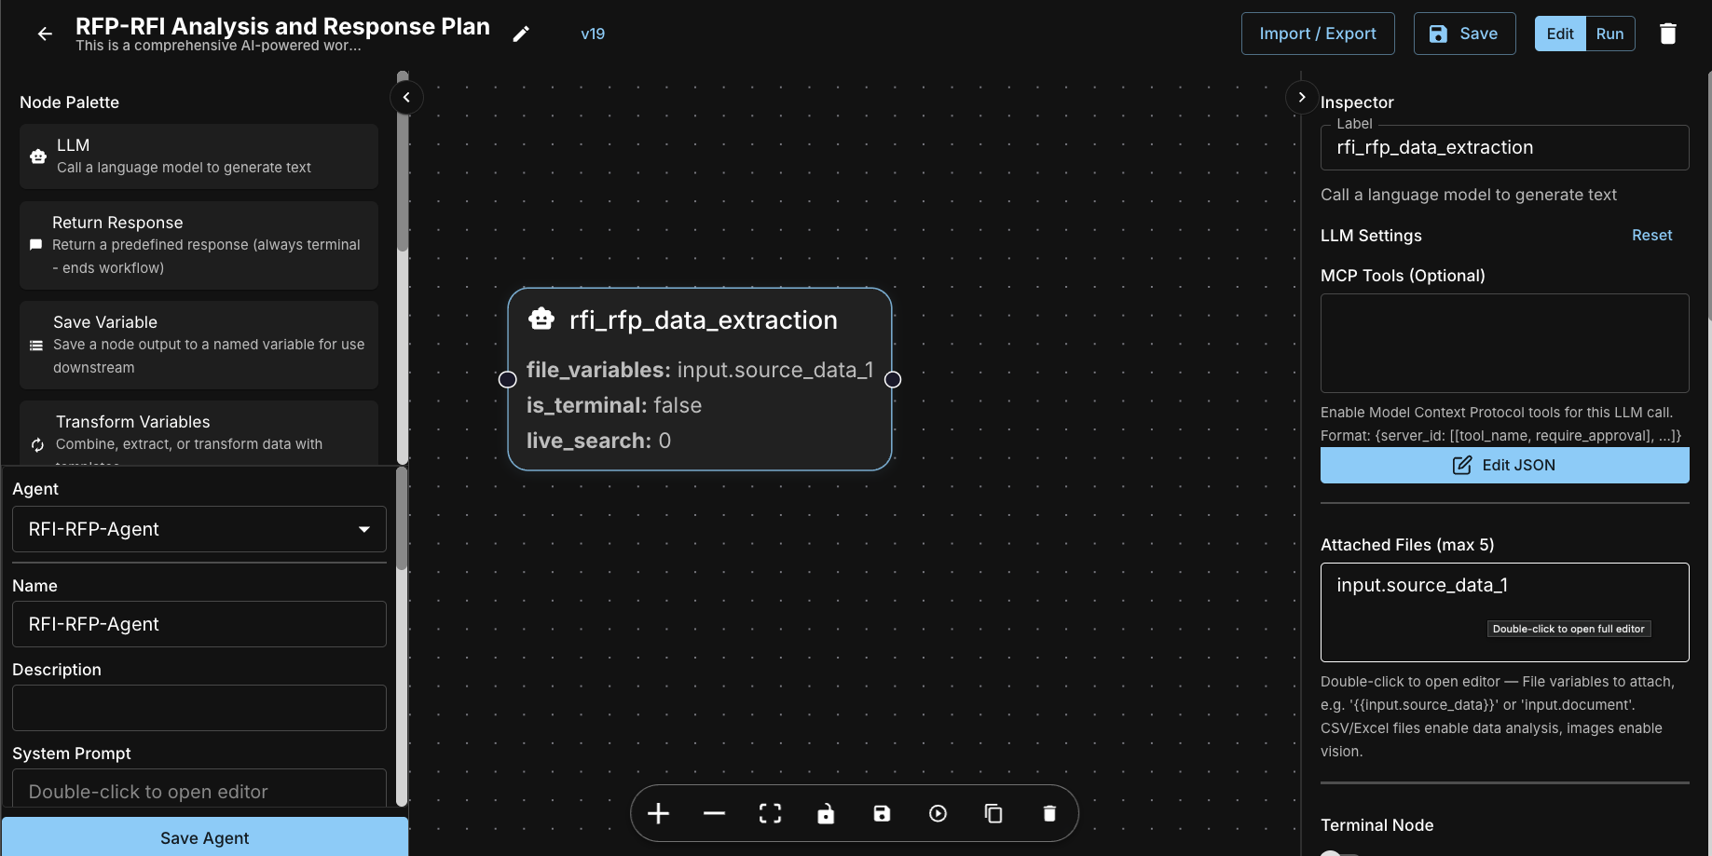The image size is (1712, 856).
Task: Run the workflow using the play icon
Action: 938,813
